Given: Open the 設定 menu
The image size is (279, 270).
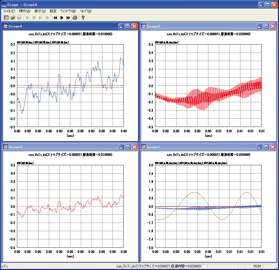Looking at the screenshot, I should [53, 11].
